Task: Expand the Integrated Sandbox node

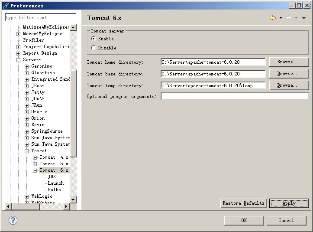Action: tap(26, 80)
